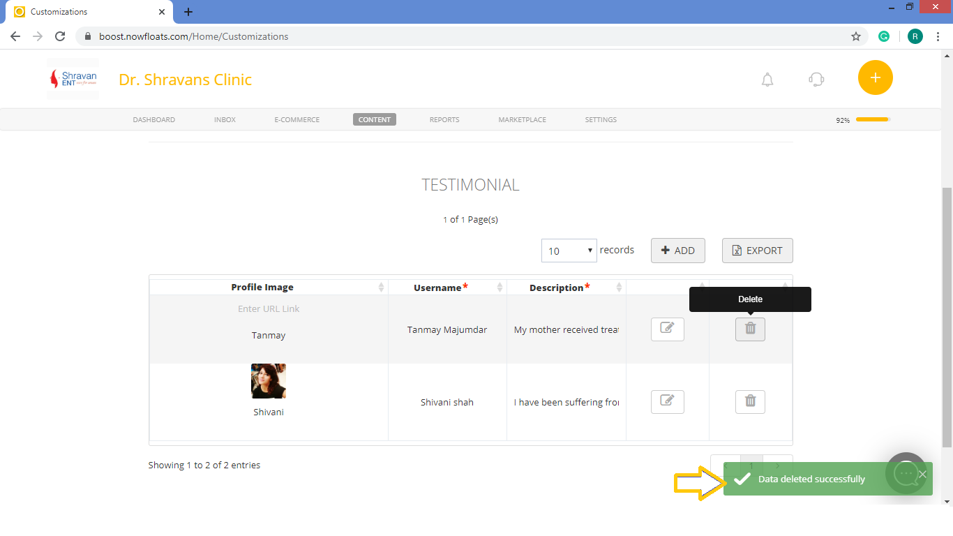Click the 'My mother received' description cell
The image size is (953, 536).
[566, 329]
